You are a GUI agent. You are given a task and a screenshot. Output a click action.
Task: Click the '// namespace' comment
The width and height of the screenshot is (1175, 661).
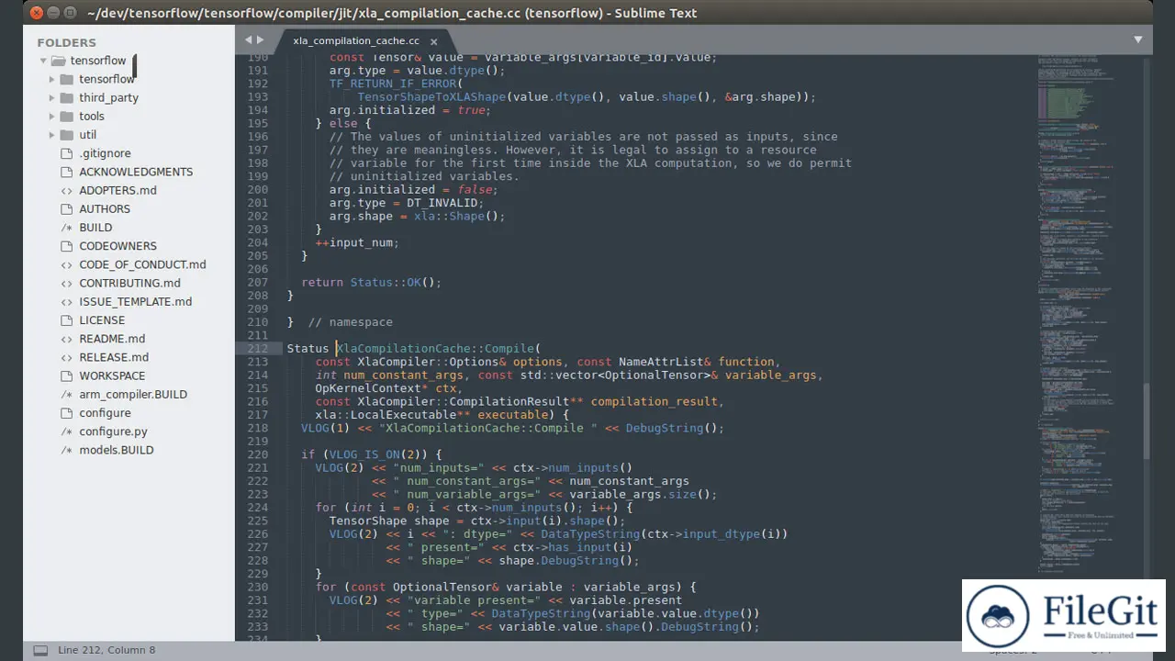350,322
